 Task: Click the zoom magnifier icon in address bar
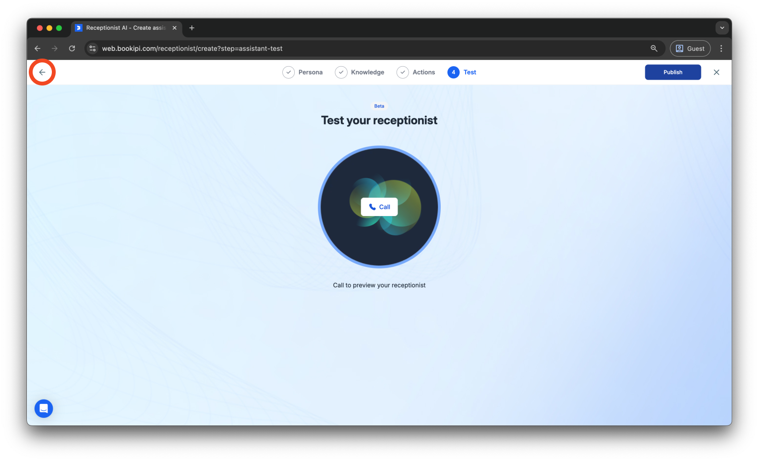pyautogui.click(x=654, y=49)
